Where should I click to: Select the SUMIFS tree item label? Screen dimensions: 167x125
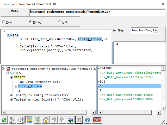pos(15,73)
